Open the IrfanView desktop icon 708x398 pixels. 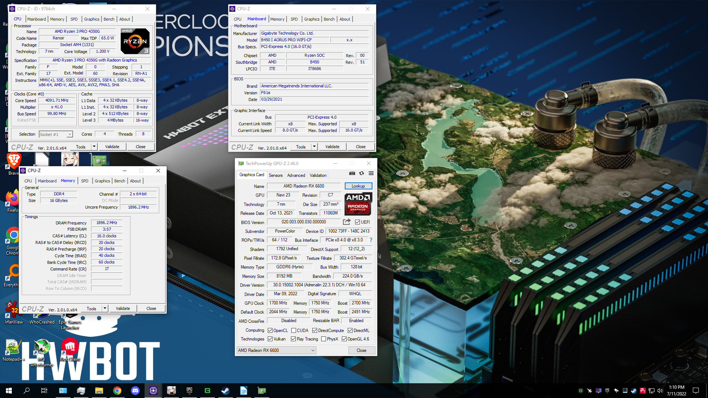coord(14,313)
